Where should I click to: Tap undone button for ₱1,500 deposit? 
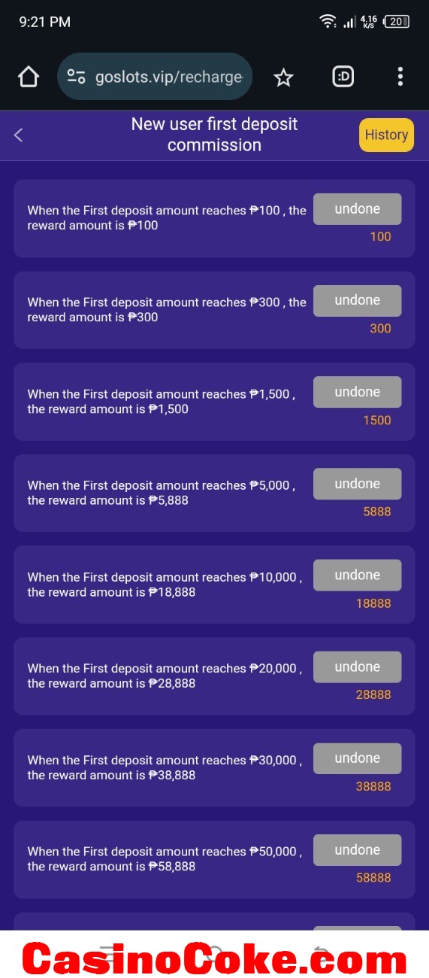(358, 392)
